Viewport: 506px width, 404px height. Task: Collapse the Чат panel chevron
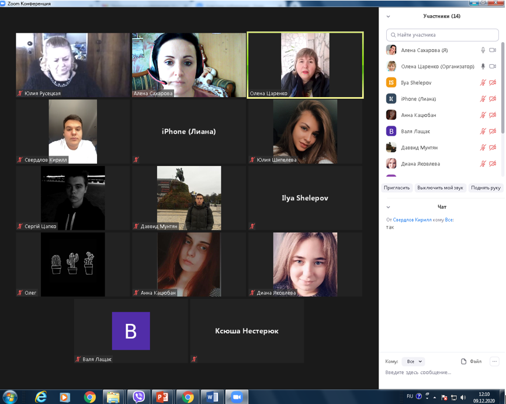tap(389, 207)
